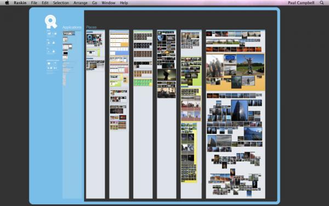329x206 pixels.
Task: Select the green-highlighted grid in third column
Action: (143, 82)
